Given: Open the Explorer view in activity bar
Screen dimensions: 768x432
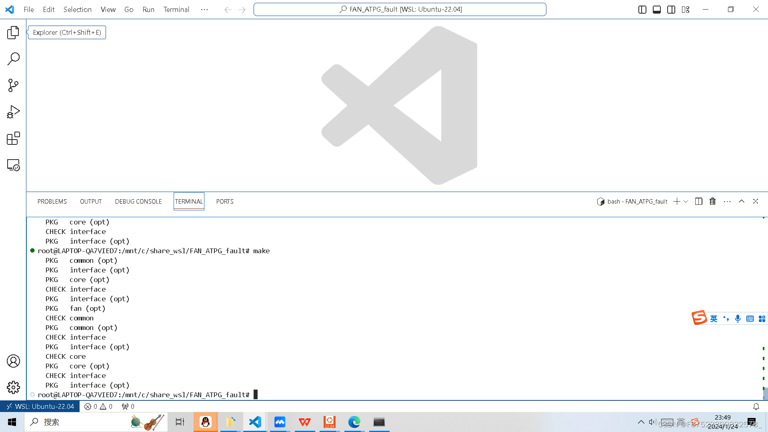Looking at the screenshot, I should [13, 32].
